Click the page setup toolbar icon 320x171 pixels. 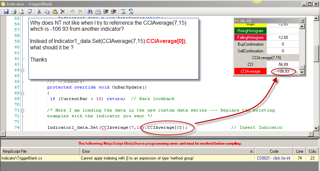[x=29, y=11]
